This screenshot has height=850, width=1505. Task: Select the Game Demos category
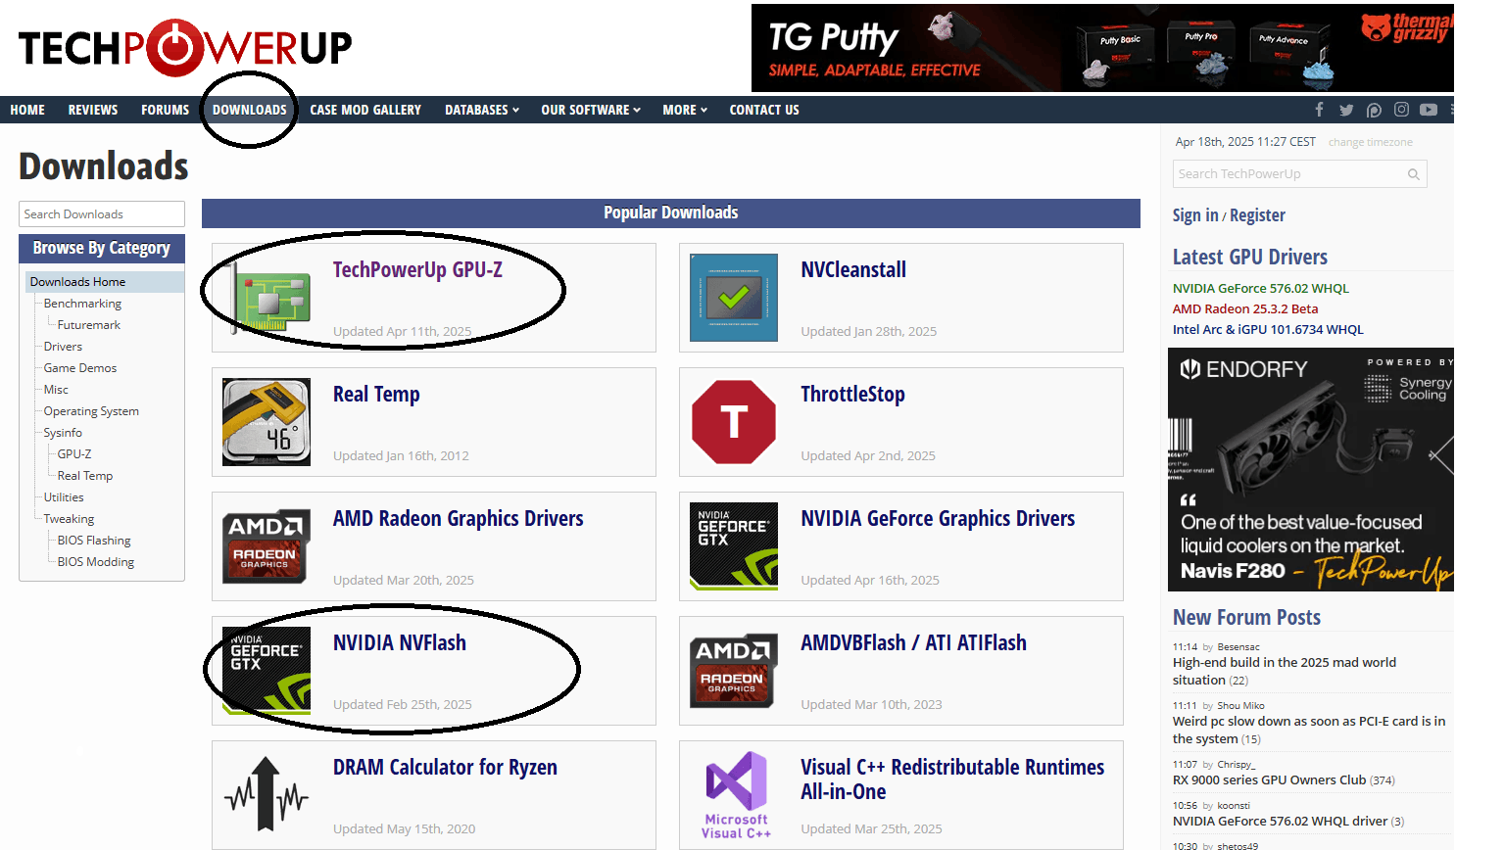coord(80,368)
